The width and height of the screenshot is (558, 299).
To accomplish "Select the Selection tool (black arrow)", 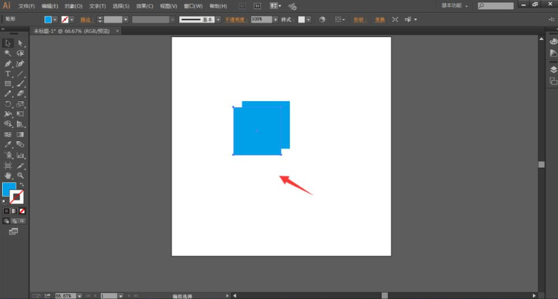I will [x=8, y=43].
